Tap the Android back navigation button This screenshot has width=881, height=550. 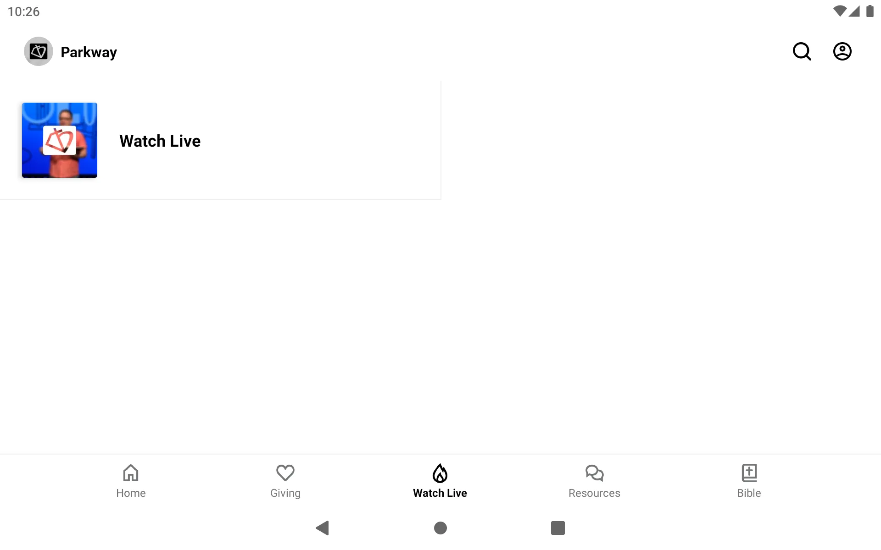click(x=322, y=528)
